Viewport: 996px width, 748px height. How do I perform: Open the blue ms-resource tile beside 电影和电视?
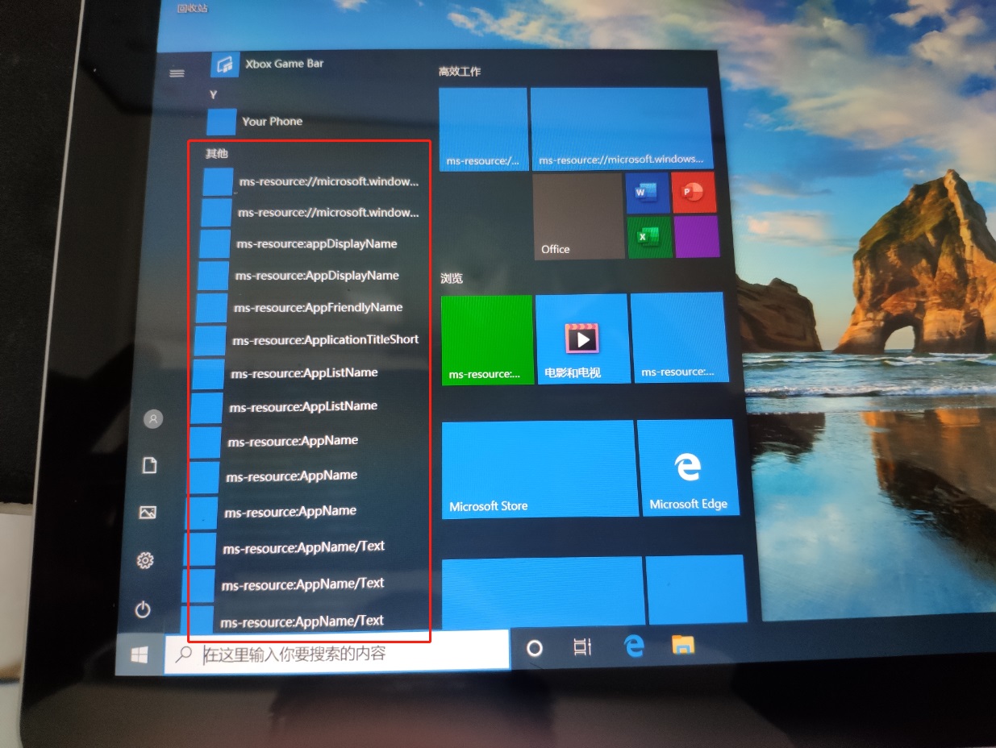[x=679, y=336]
